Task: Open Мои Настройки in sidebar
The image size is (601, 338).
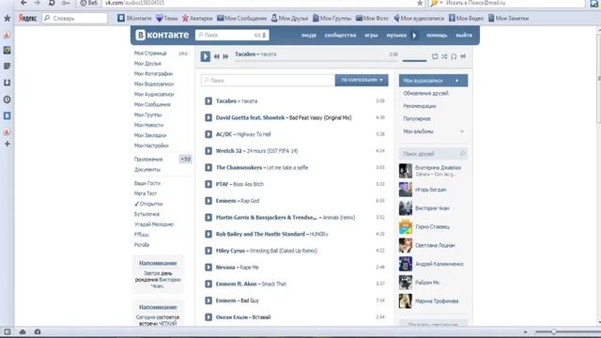Action: click(151, 146)
